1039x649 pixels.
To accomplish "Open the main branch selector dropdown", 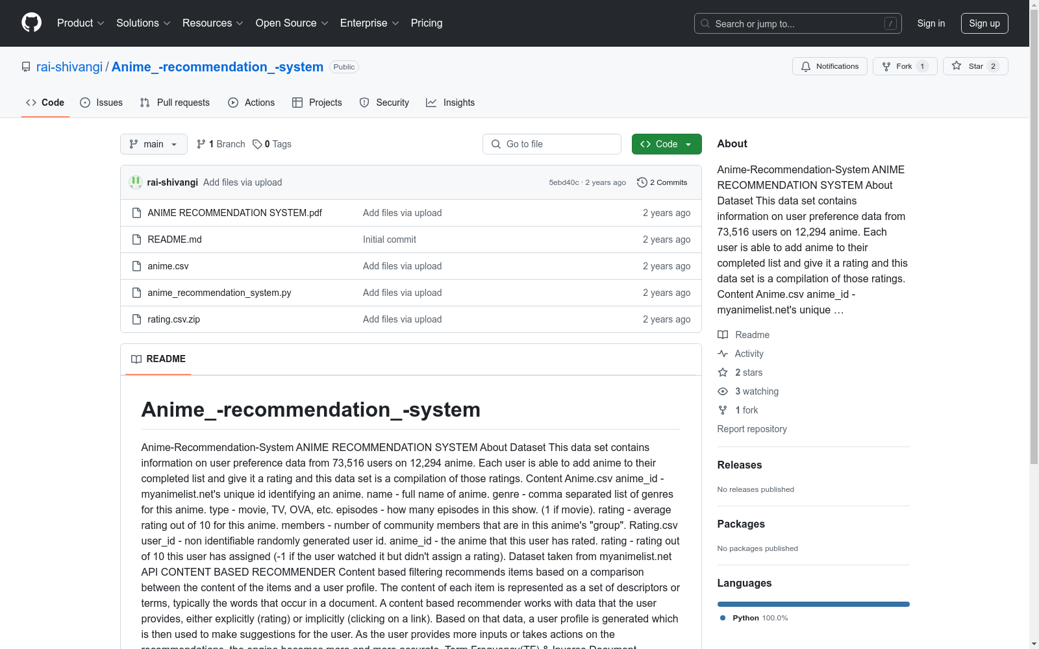I will point(154,144).
